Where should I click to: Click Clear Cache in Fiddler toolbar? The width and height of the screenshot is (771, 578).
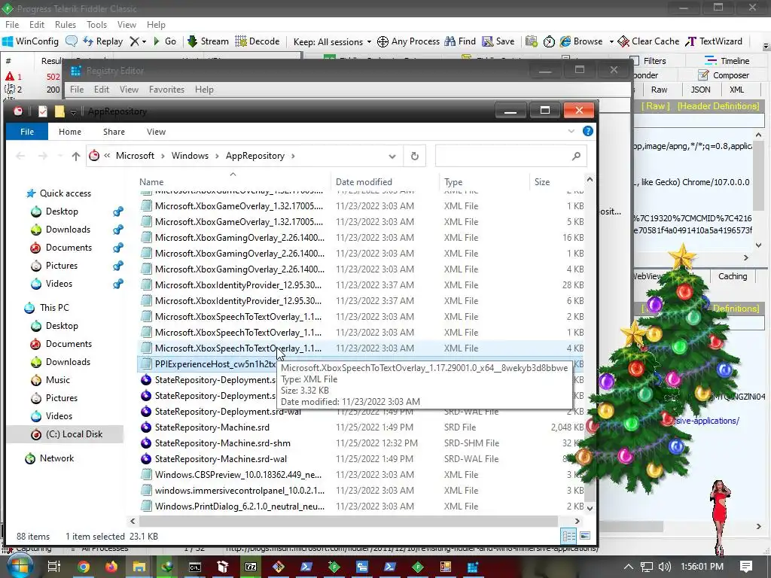648,41
